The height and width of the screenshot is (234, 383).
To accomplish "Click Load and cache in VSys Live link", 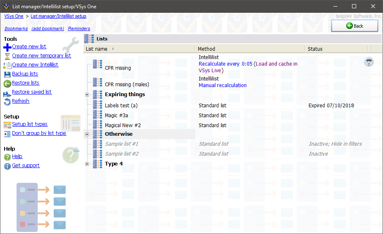I will coord(248,67).
